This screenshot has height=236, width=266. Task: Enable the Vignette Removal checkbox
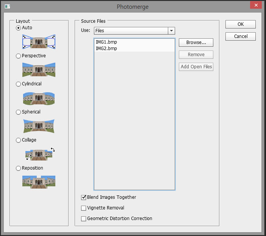[x=84, y=208]
